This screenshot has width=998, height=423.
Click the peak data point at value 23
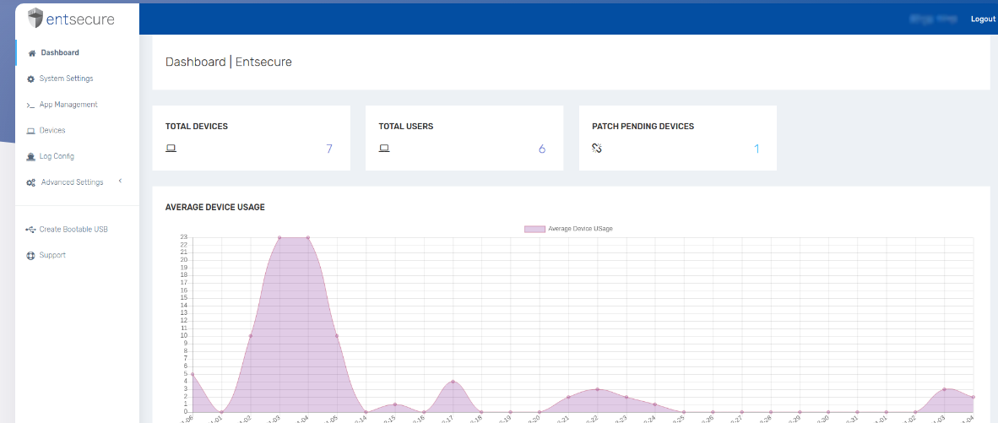[279, 238]
